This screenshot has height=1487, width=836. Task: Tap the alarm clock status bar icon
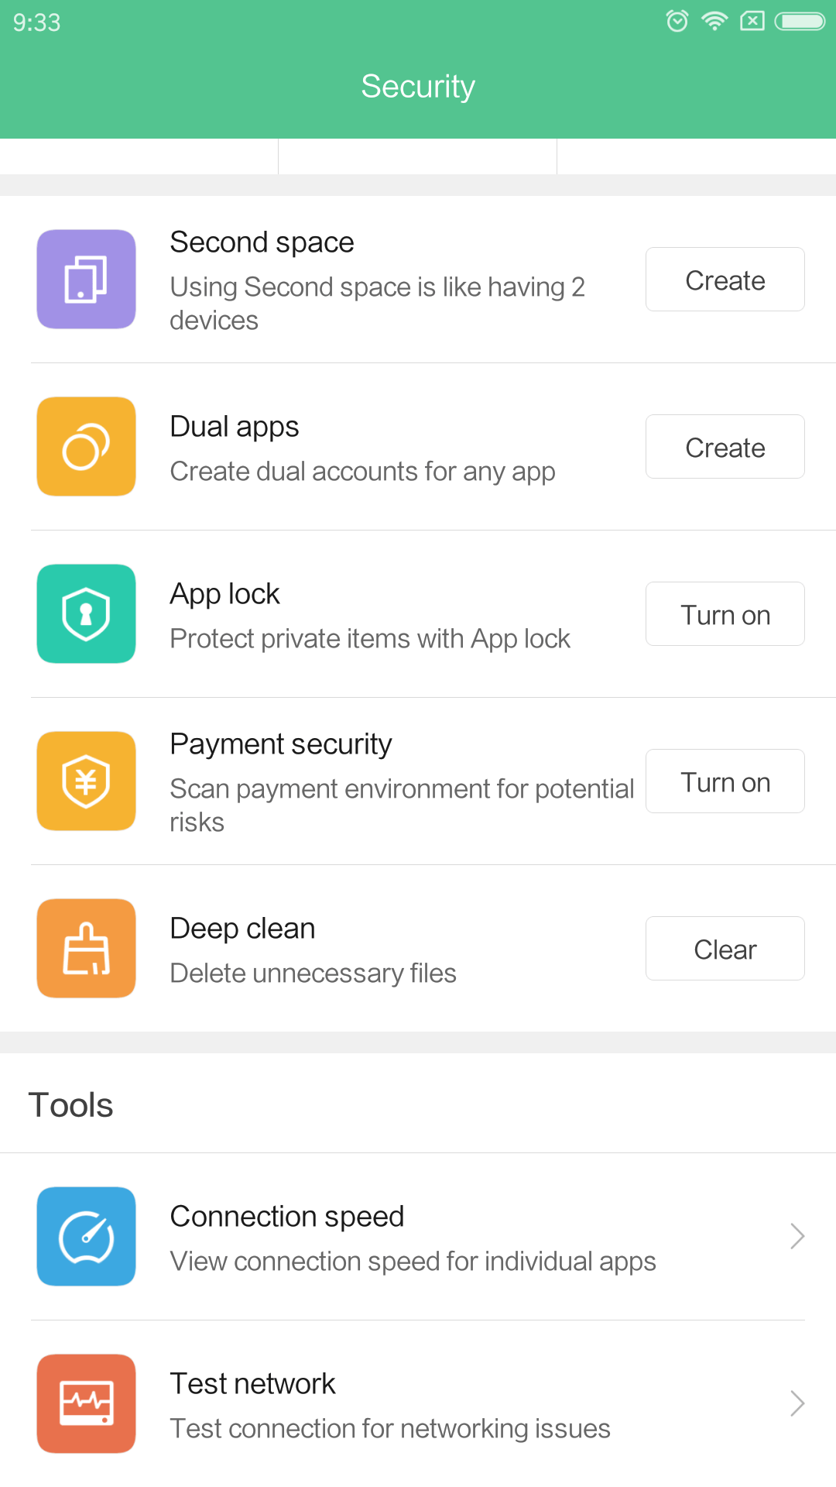(677, 21)
